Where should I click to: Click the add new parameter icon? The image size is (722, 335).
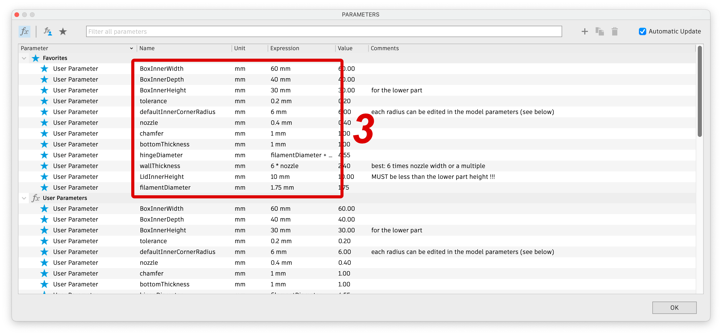tap(585, 31)
